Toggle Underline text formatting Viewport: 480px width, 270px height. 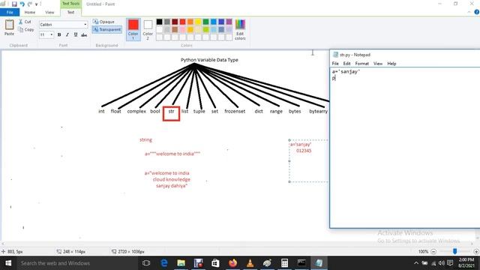point(76,35)
